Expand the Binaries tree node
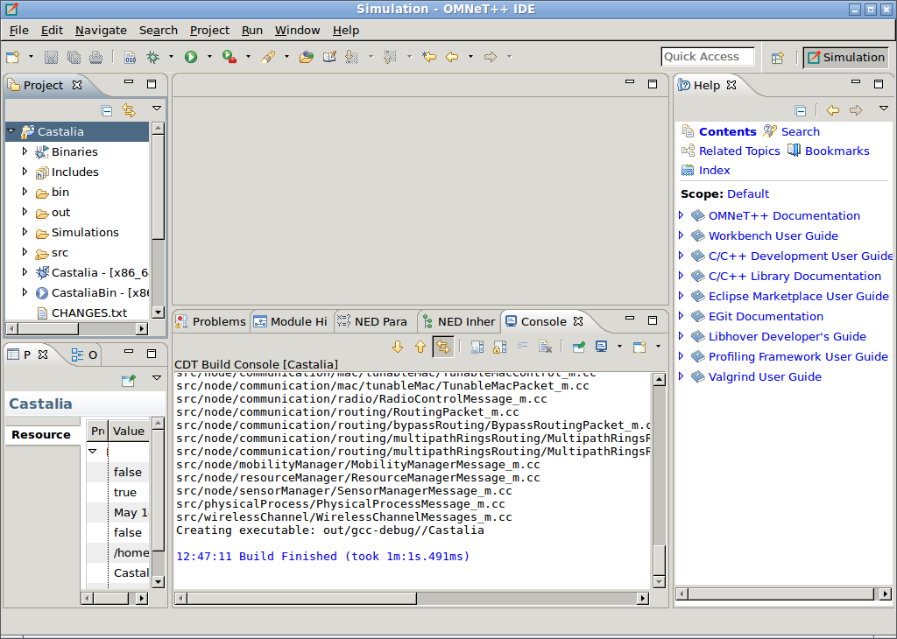 25,151
